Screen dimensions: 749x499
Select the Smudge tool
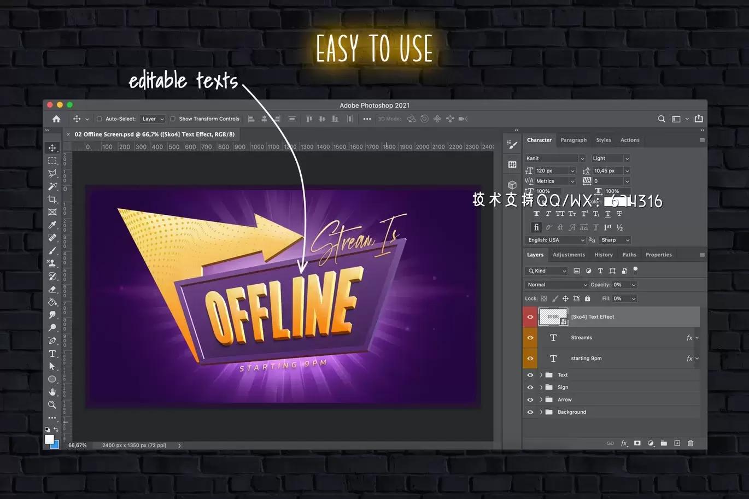(x=52, y=315)
